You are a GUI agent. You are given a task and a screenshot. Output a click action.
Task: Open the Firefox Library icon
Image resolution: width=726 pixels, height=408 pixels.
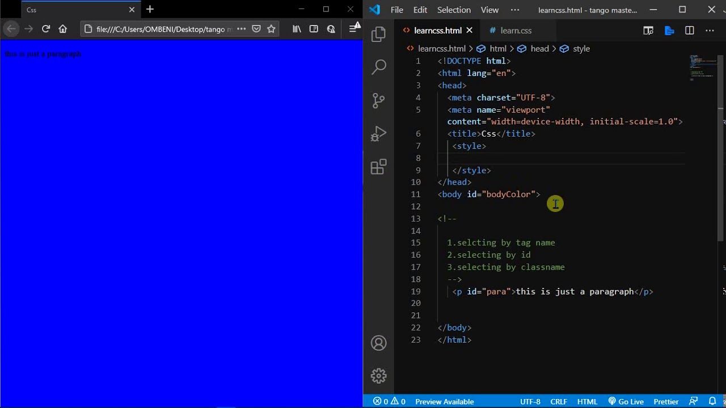tap(297, 29)
